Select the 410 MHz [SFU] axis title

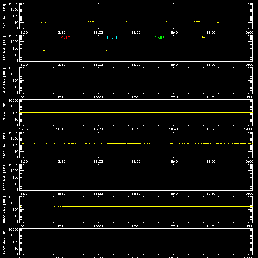click(x=4, y=48)
